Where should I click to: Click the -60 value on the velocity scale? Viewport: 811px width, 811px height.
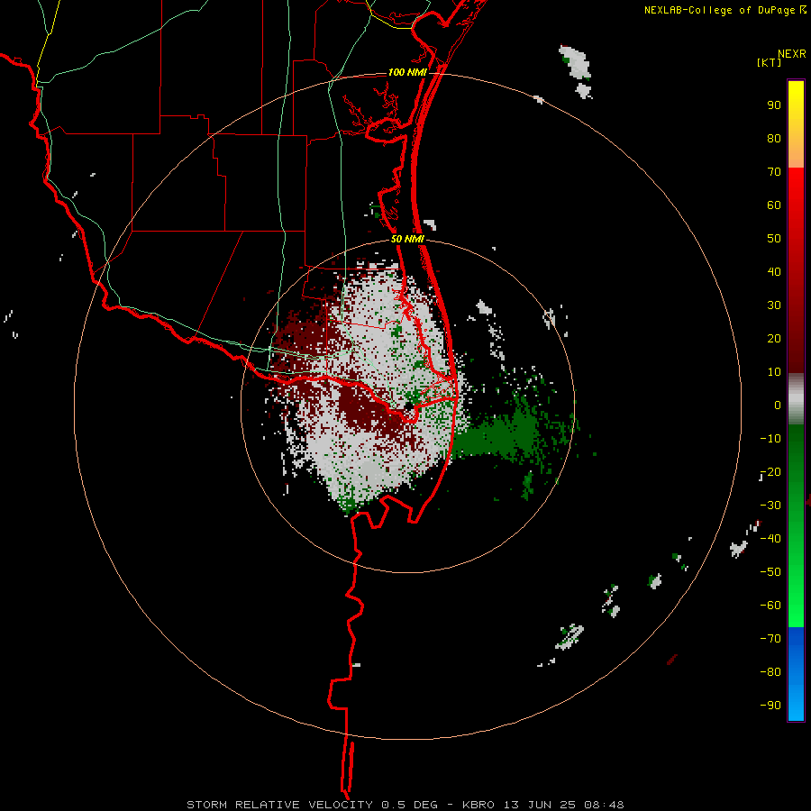coord(770,606)
